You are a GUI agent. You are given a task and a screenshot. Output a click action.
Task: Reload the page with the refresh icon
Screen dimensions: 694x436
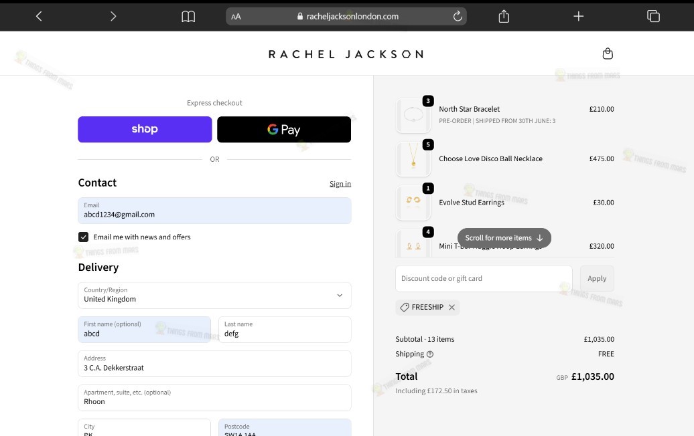point(458,16)
